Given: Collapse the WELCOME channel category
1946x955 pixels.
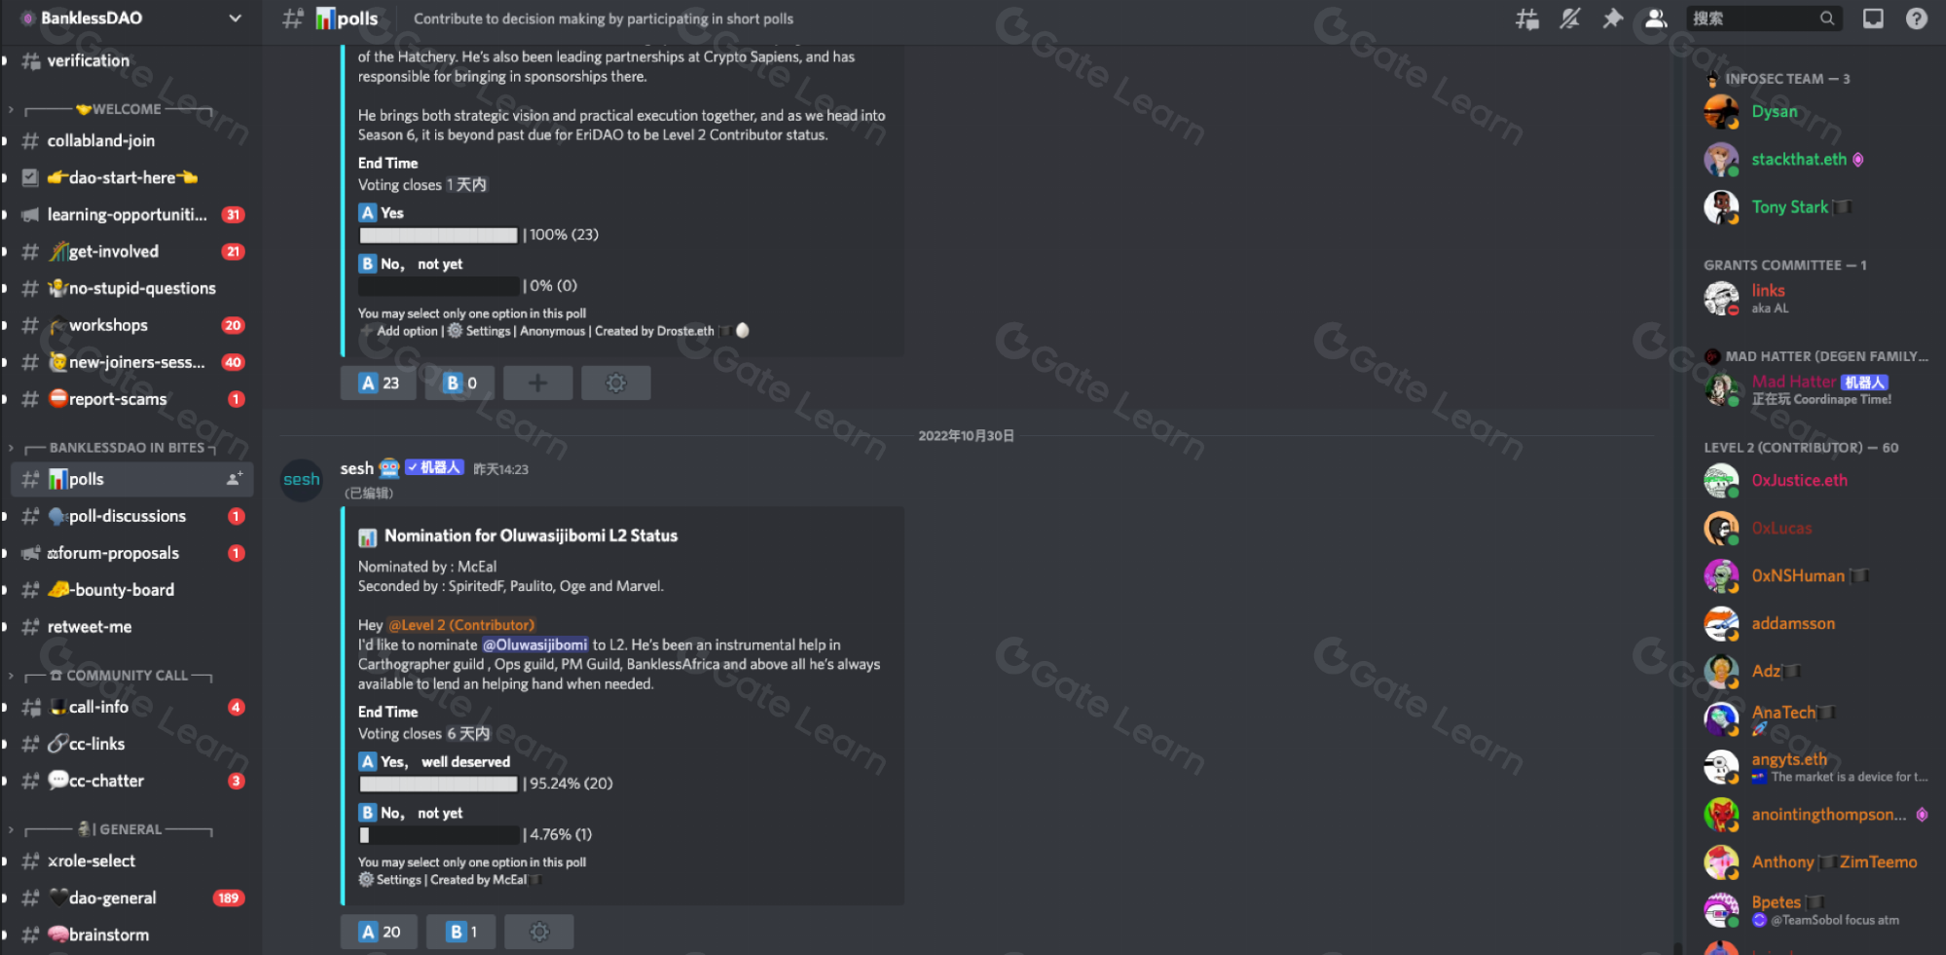Looking at the screenshot, I should pyautogui.click(x=117, y=109).
